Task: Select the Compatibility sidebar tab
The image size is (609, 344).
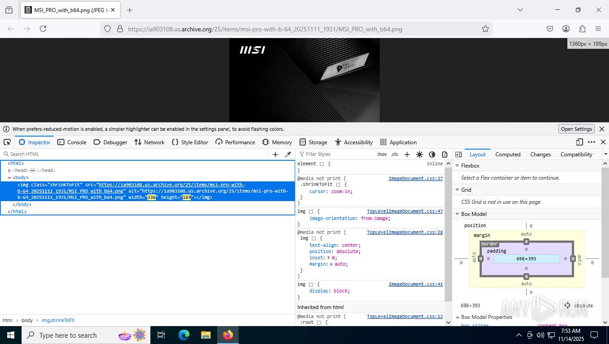Action: pyautogui.click(x=576, y=154)
